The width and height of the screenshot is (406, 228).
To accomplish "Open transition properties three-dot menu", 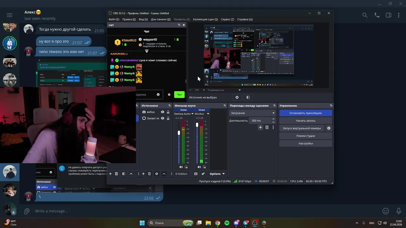I will 273,127.
